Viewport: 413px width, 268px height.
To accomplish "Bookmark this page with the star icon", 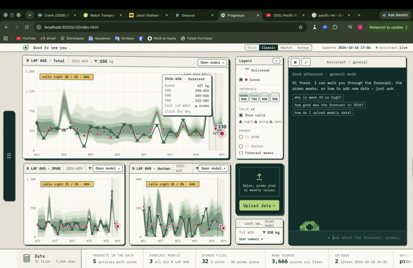I will [x=301, y=27].
